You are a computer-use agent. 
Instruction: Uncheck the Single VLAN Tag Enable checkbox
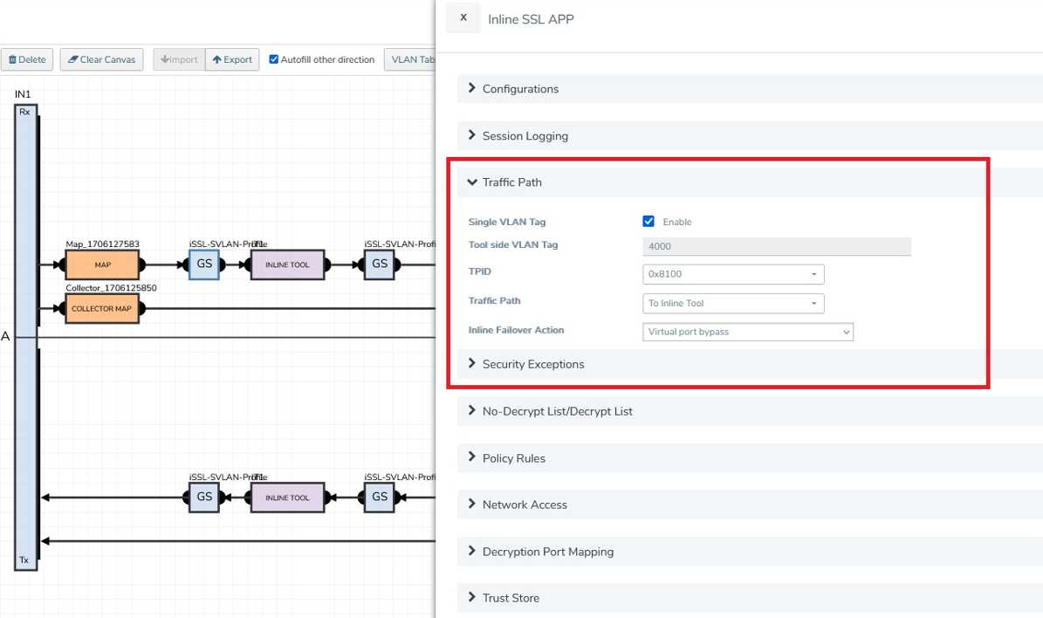[648, 222]
